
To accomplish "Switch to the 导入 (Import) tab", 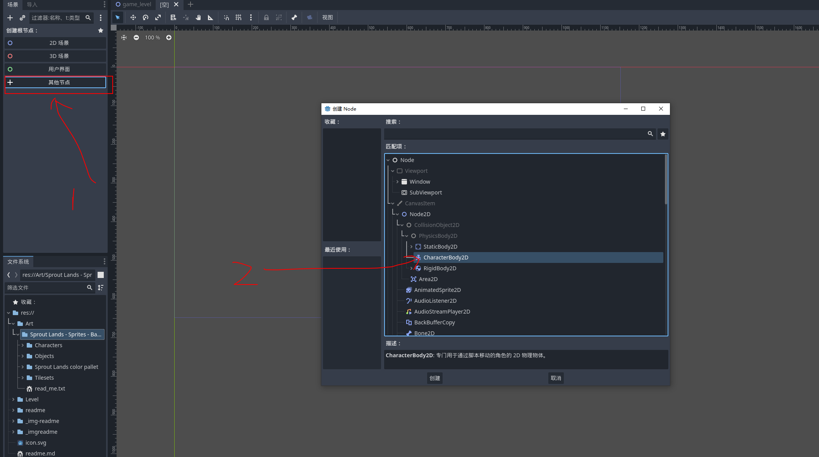I will [32, 5].
